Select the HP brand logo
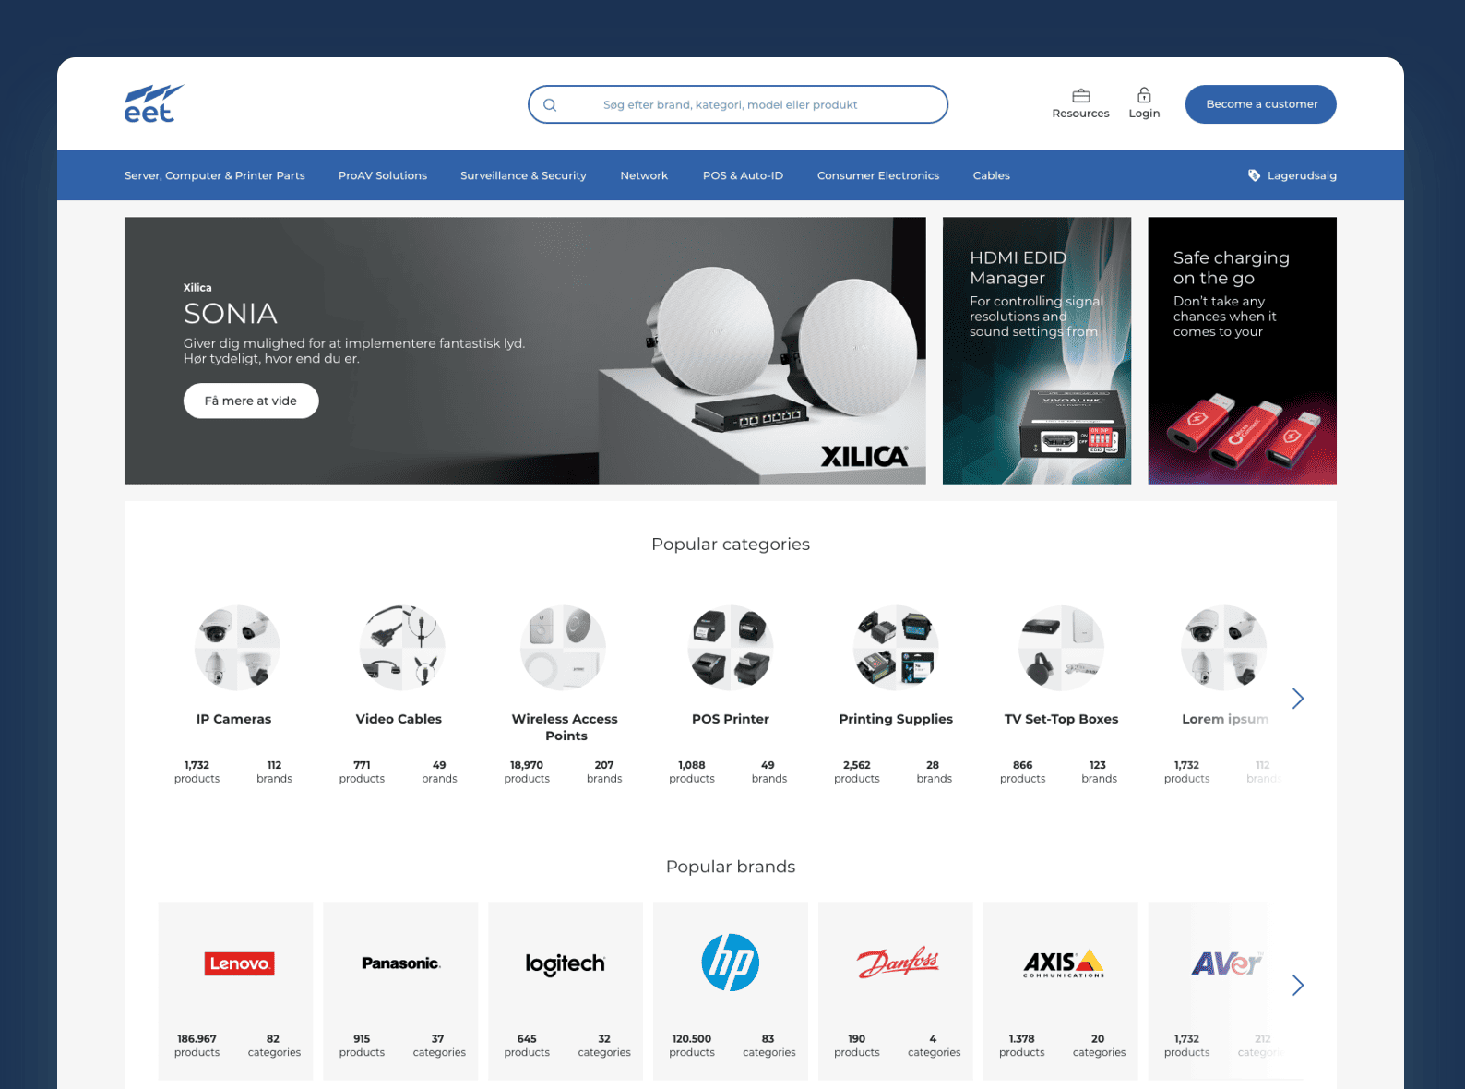 click(x=731, y=963)
